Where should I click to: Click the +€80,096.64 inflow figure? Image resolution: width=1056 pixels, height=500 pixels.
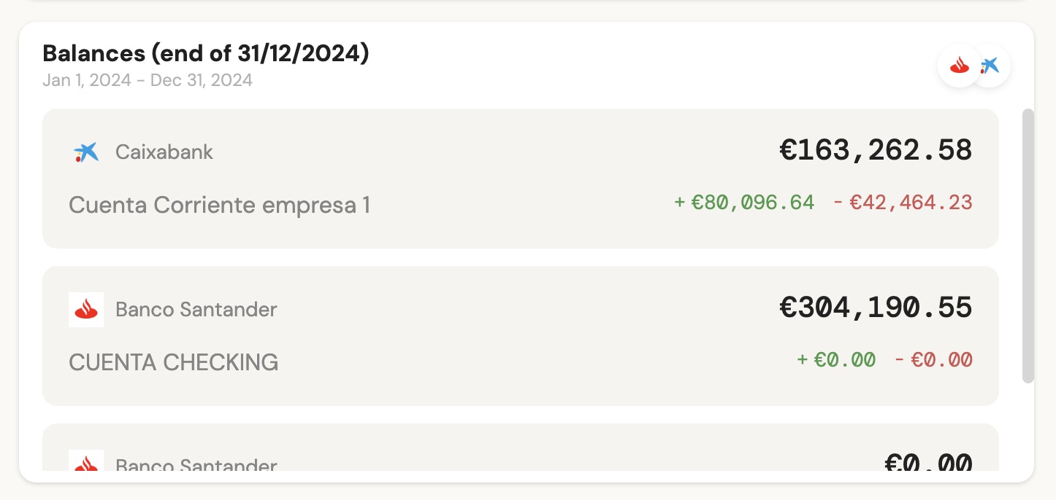[x=744, y=202]
